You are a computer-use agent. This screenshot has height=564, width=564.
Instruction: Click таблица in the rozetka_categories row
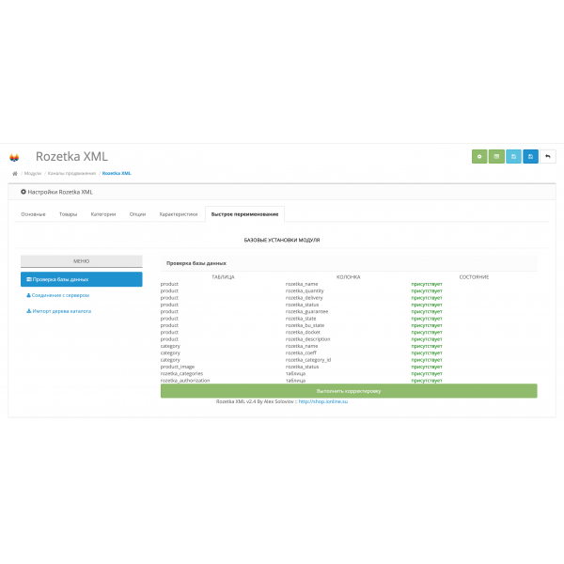(x=295, y=373)
